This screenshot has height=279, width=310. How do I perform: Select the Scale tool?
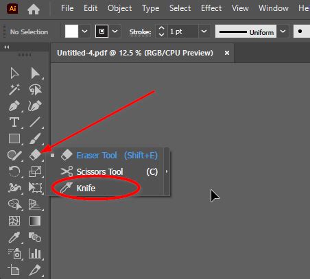point(35,171)
